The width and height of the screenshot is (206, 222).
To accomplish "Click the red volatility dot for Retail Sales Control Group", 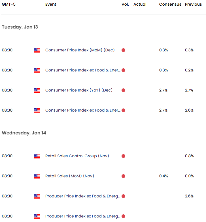I will [x=123, y=156].
